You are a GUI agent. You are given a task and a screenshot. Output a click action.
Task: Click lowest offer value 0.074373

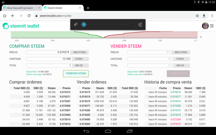pos(47,74)
